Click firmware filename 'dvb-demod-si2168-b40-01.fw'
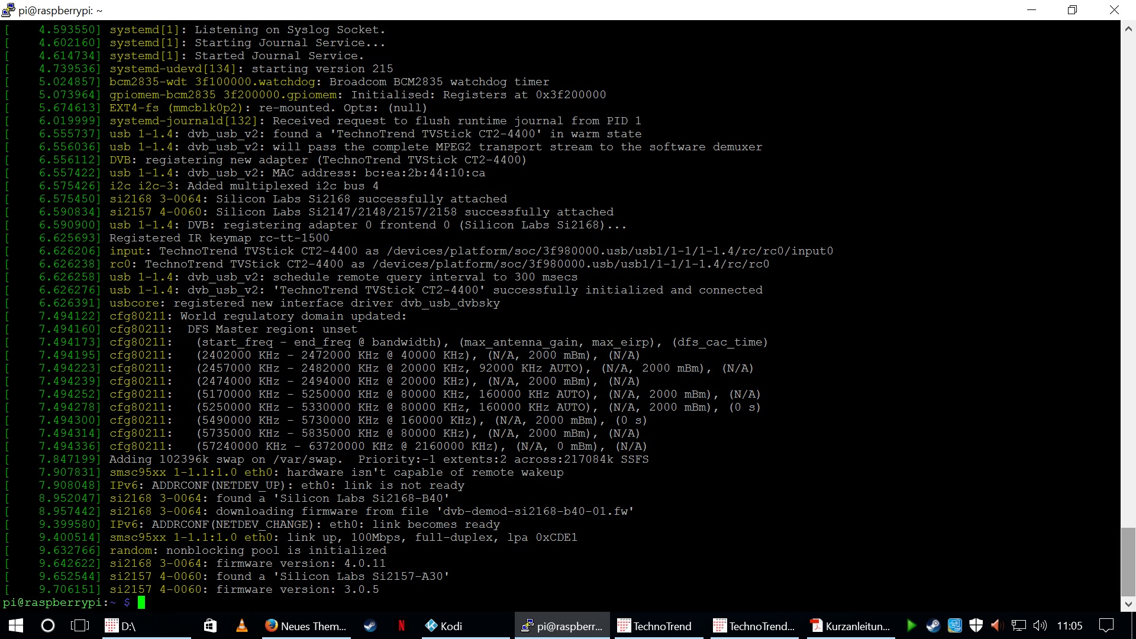This screenshot has width=1136, height=639. pyautogui.click(x=535, y=511)
